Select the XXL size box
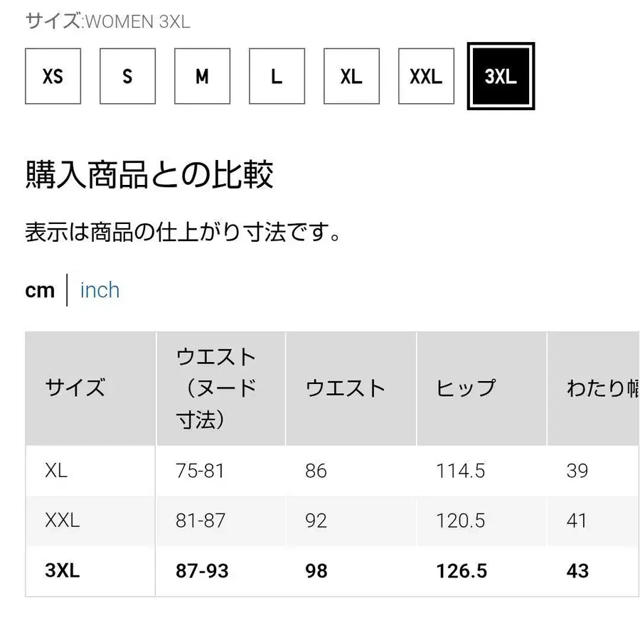This screenshot has width=640, height=640. (x=426, y=76)
